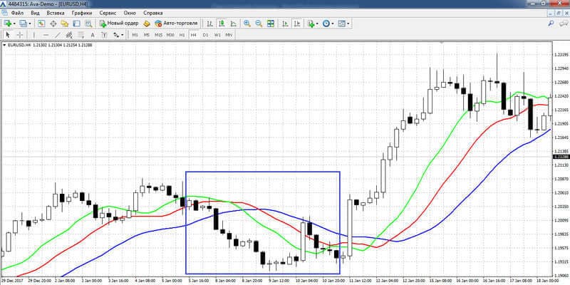Select the Trendline drawing tool
Viewport: 570px width, 285px height.
click(58, 35)
